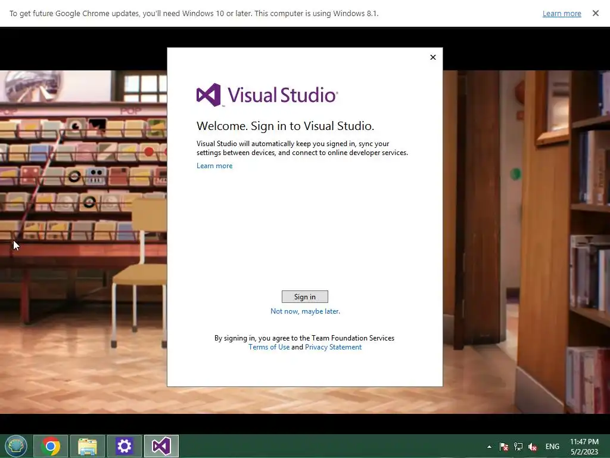Click the Visual Studio logo in dialog
This screenshot has height=458, width=610.
coord(267,95)
